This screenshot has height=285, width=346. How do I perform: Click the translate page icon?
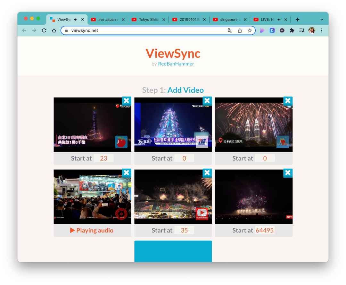(x=230, y=30)
